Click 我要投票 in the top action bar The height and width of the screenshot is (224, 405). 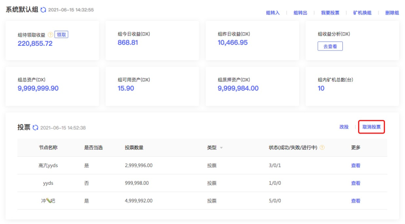[x=330, y=12]
